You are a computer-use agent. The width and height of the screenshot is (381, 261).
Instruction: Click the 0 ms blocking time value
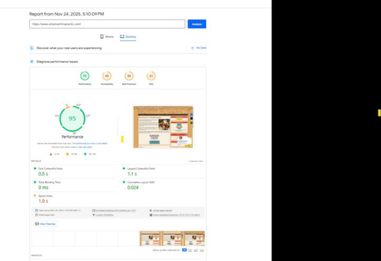43,188
